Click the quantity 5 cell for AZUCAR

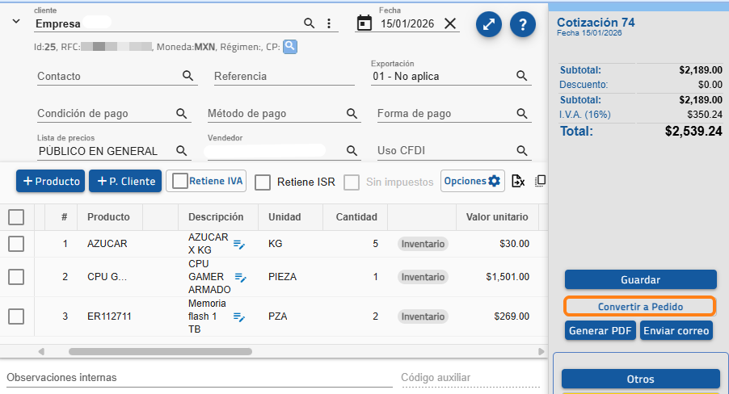[x=375, y=244]
